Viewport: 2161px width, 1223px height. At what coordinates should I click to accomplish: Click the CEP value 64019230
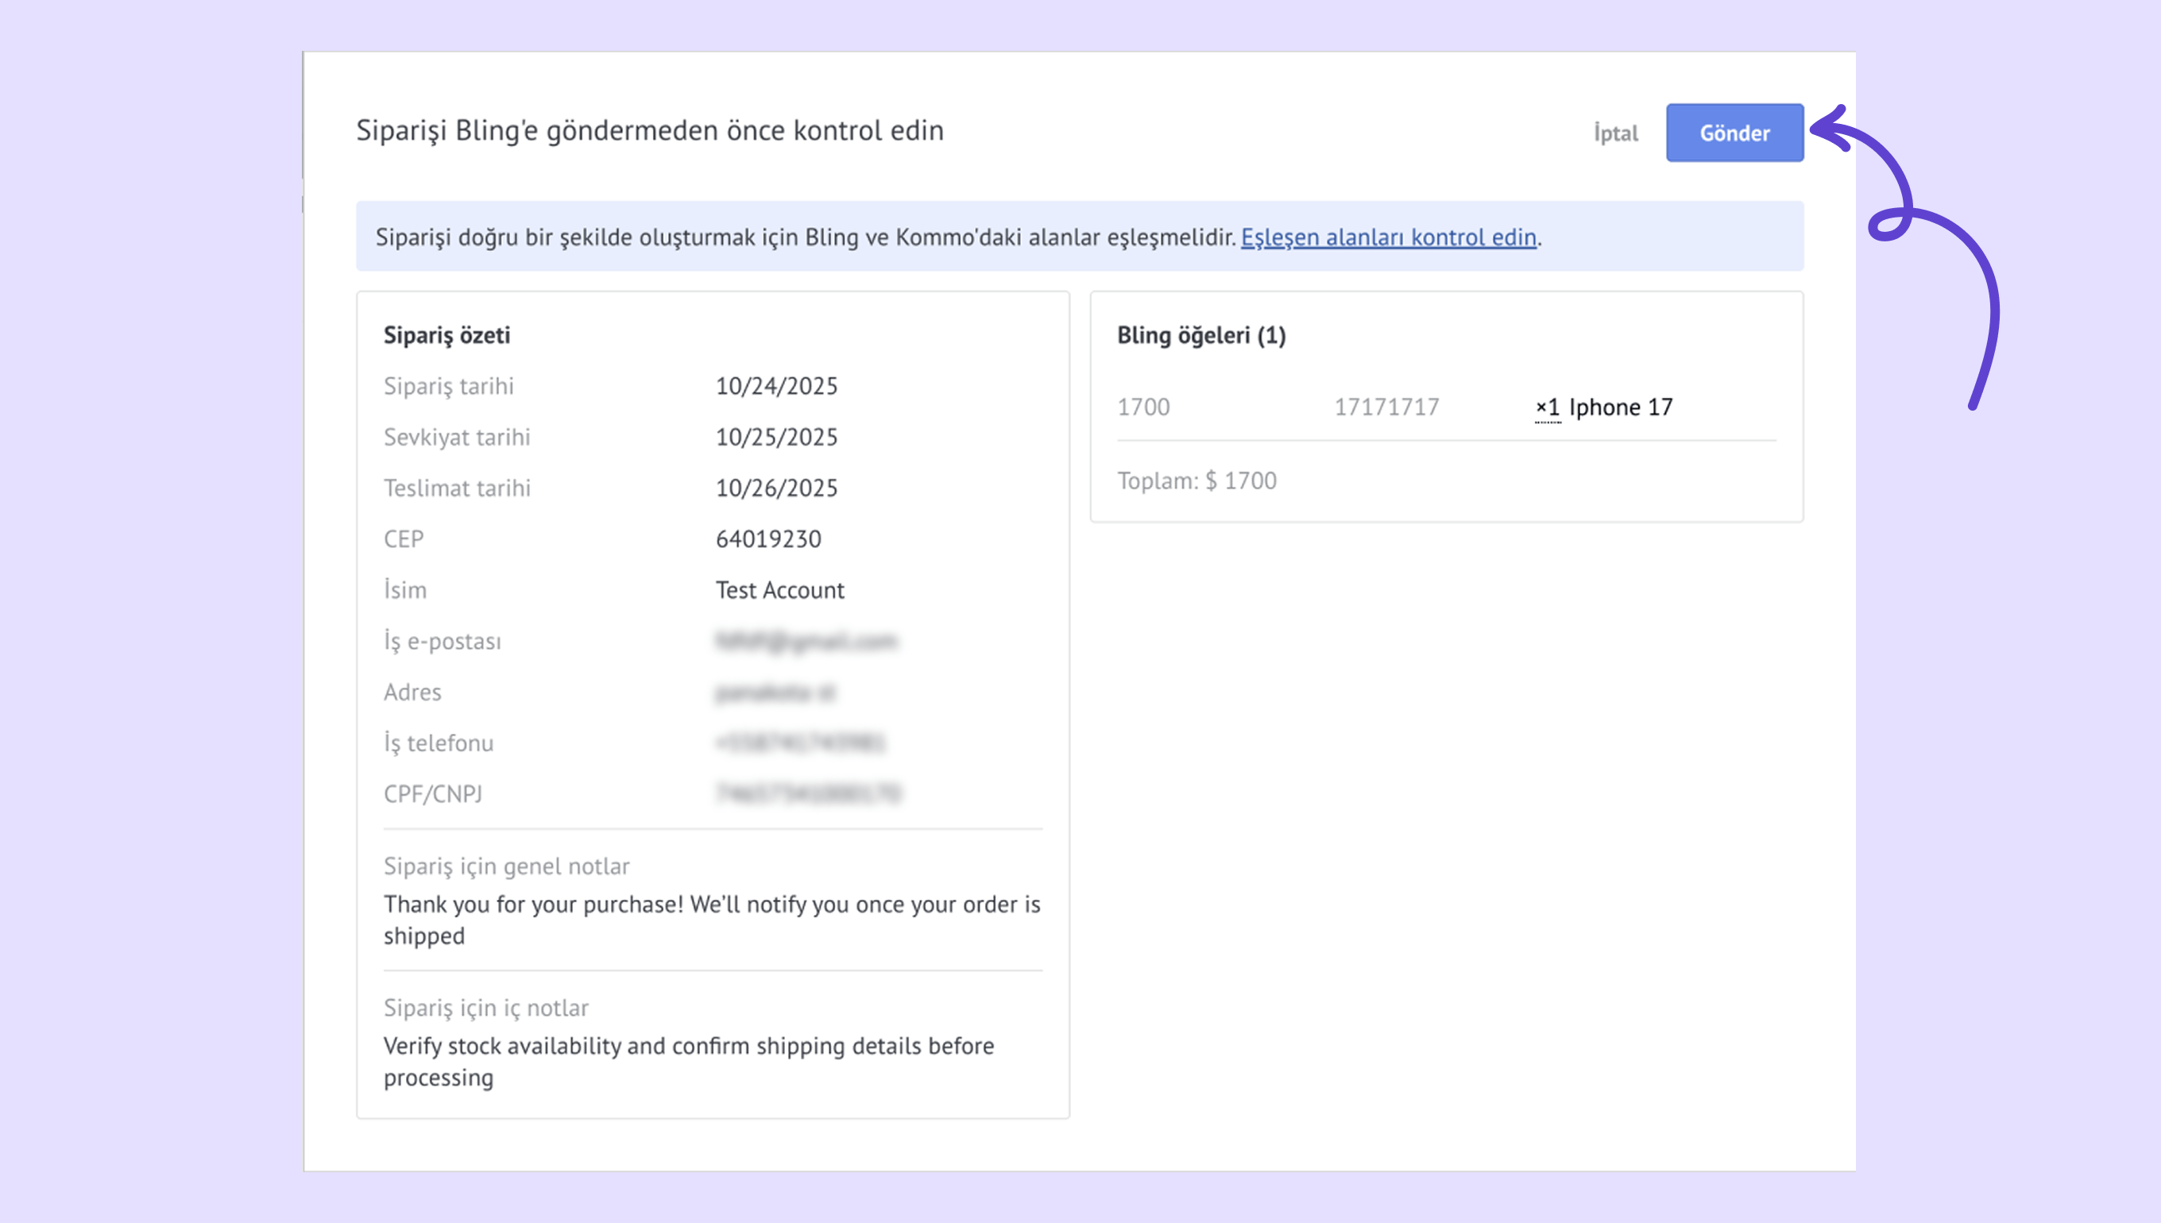768,539
